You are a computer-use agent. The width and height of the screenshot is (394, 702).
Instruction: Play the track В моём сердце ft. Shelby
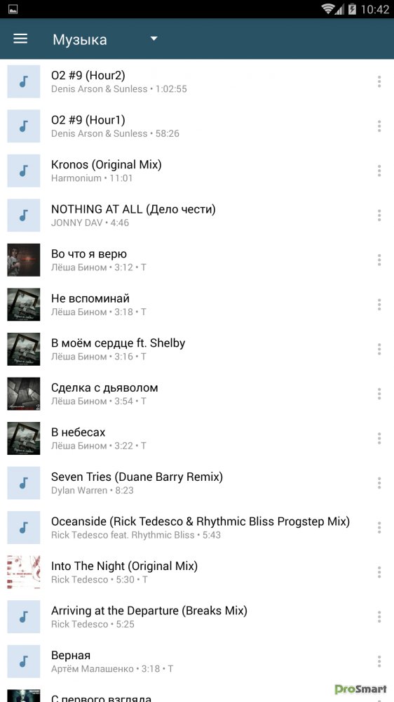[x=197, y=349]
